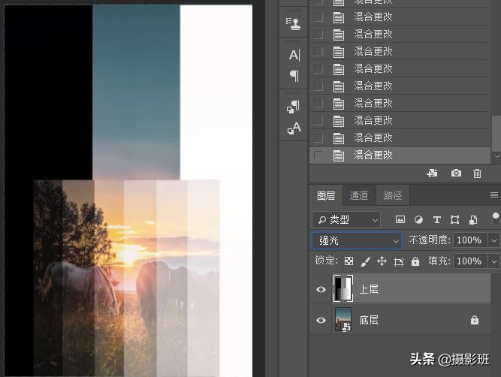Click the 填充 100% value field
The image size is (501, 377).
[469, 261]
